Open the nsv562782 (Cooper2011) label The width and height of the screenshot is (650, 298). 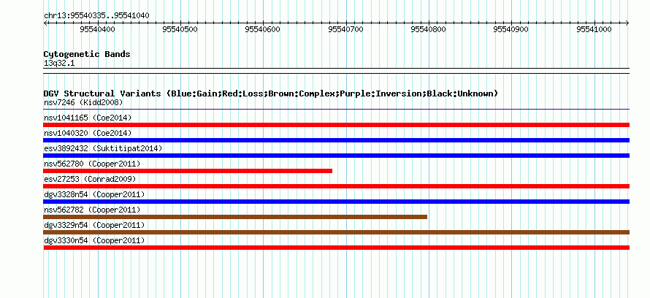pyautogui.click(x=92, y=210)
